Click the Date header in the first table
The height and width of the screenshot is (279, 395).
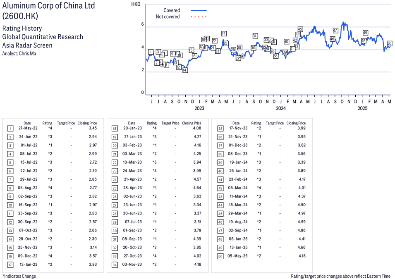click(x=27, y=123)
